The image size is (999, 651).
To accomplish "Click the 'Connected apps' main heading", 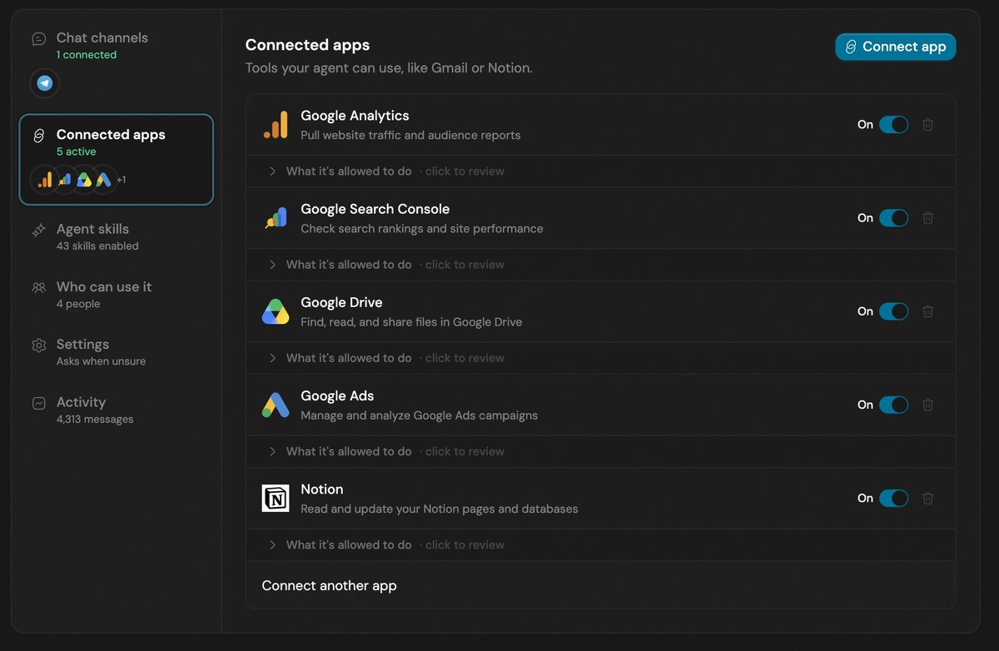I will (x=307, y=45).
